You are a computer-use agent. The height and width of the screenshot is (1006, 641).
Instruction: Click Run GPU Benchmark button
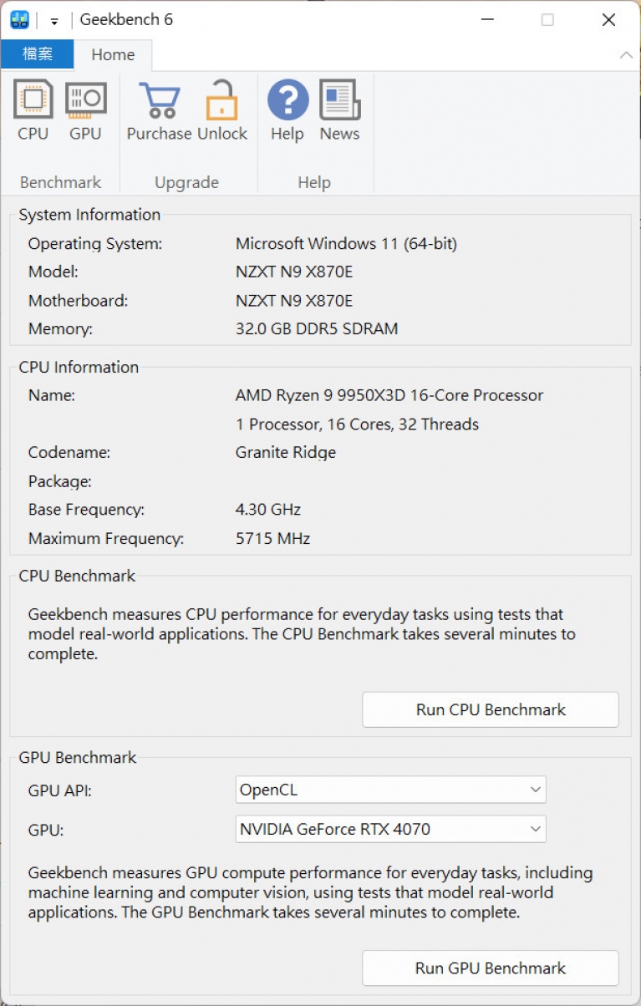pyautogui.click(x=491, y=968)
